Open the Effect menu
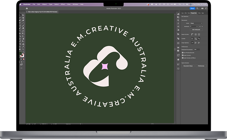This screenshot has width=227, height=140. tap(63, 4)
